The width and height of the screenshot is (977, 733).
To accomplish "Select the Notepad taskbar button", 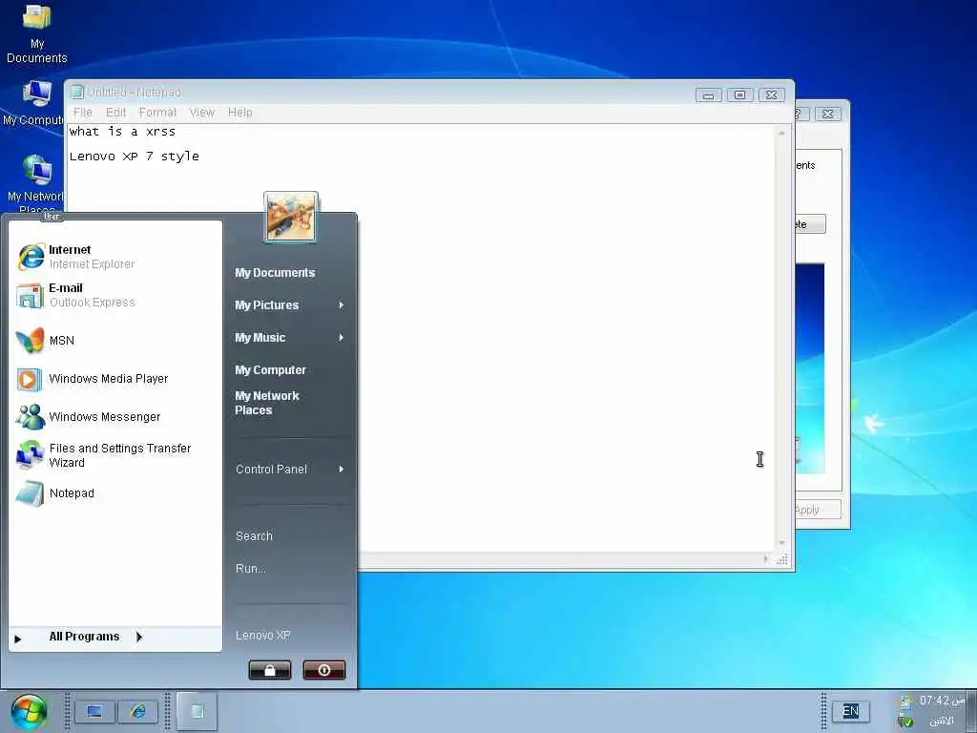I will (197, 711).
